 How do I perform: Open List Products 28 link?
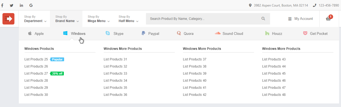(x=36, y=81)
